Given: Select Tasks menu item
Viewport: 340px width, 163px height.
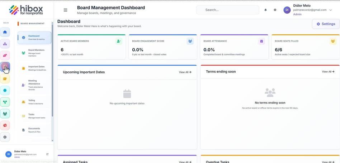Looking at the screenshot, I should 34,116.
